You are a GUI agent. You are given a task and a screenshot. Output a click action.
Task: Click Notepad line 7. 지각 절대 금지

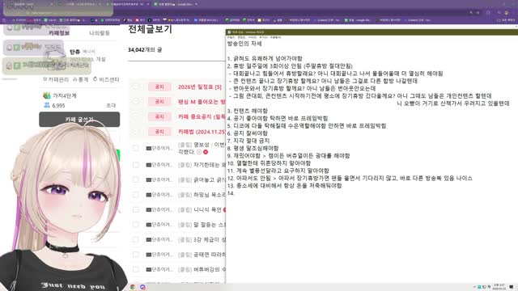[x=248, y=141]
